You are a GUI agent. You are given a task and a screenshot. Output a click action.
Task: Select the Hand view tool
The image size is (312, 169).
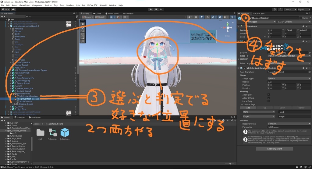(x=83, y=24)
